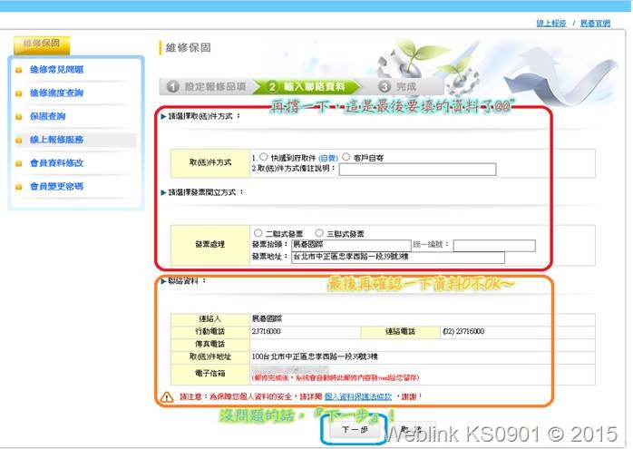The width and height of the screenshot is (633, 449).
Task: Open 維修常見問題 in sidebar
Action: point(56,70)
